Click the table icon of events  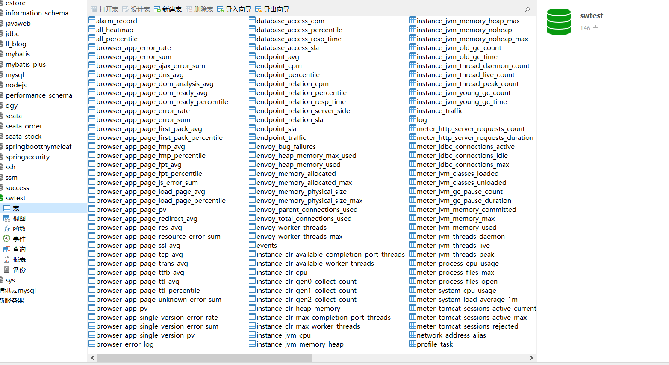point(252,245)
